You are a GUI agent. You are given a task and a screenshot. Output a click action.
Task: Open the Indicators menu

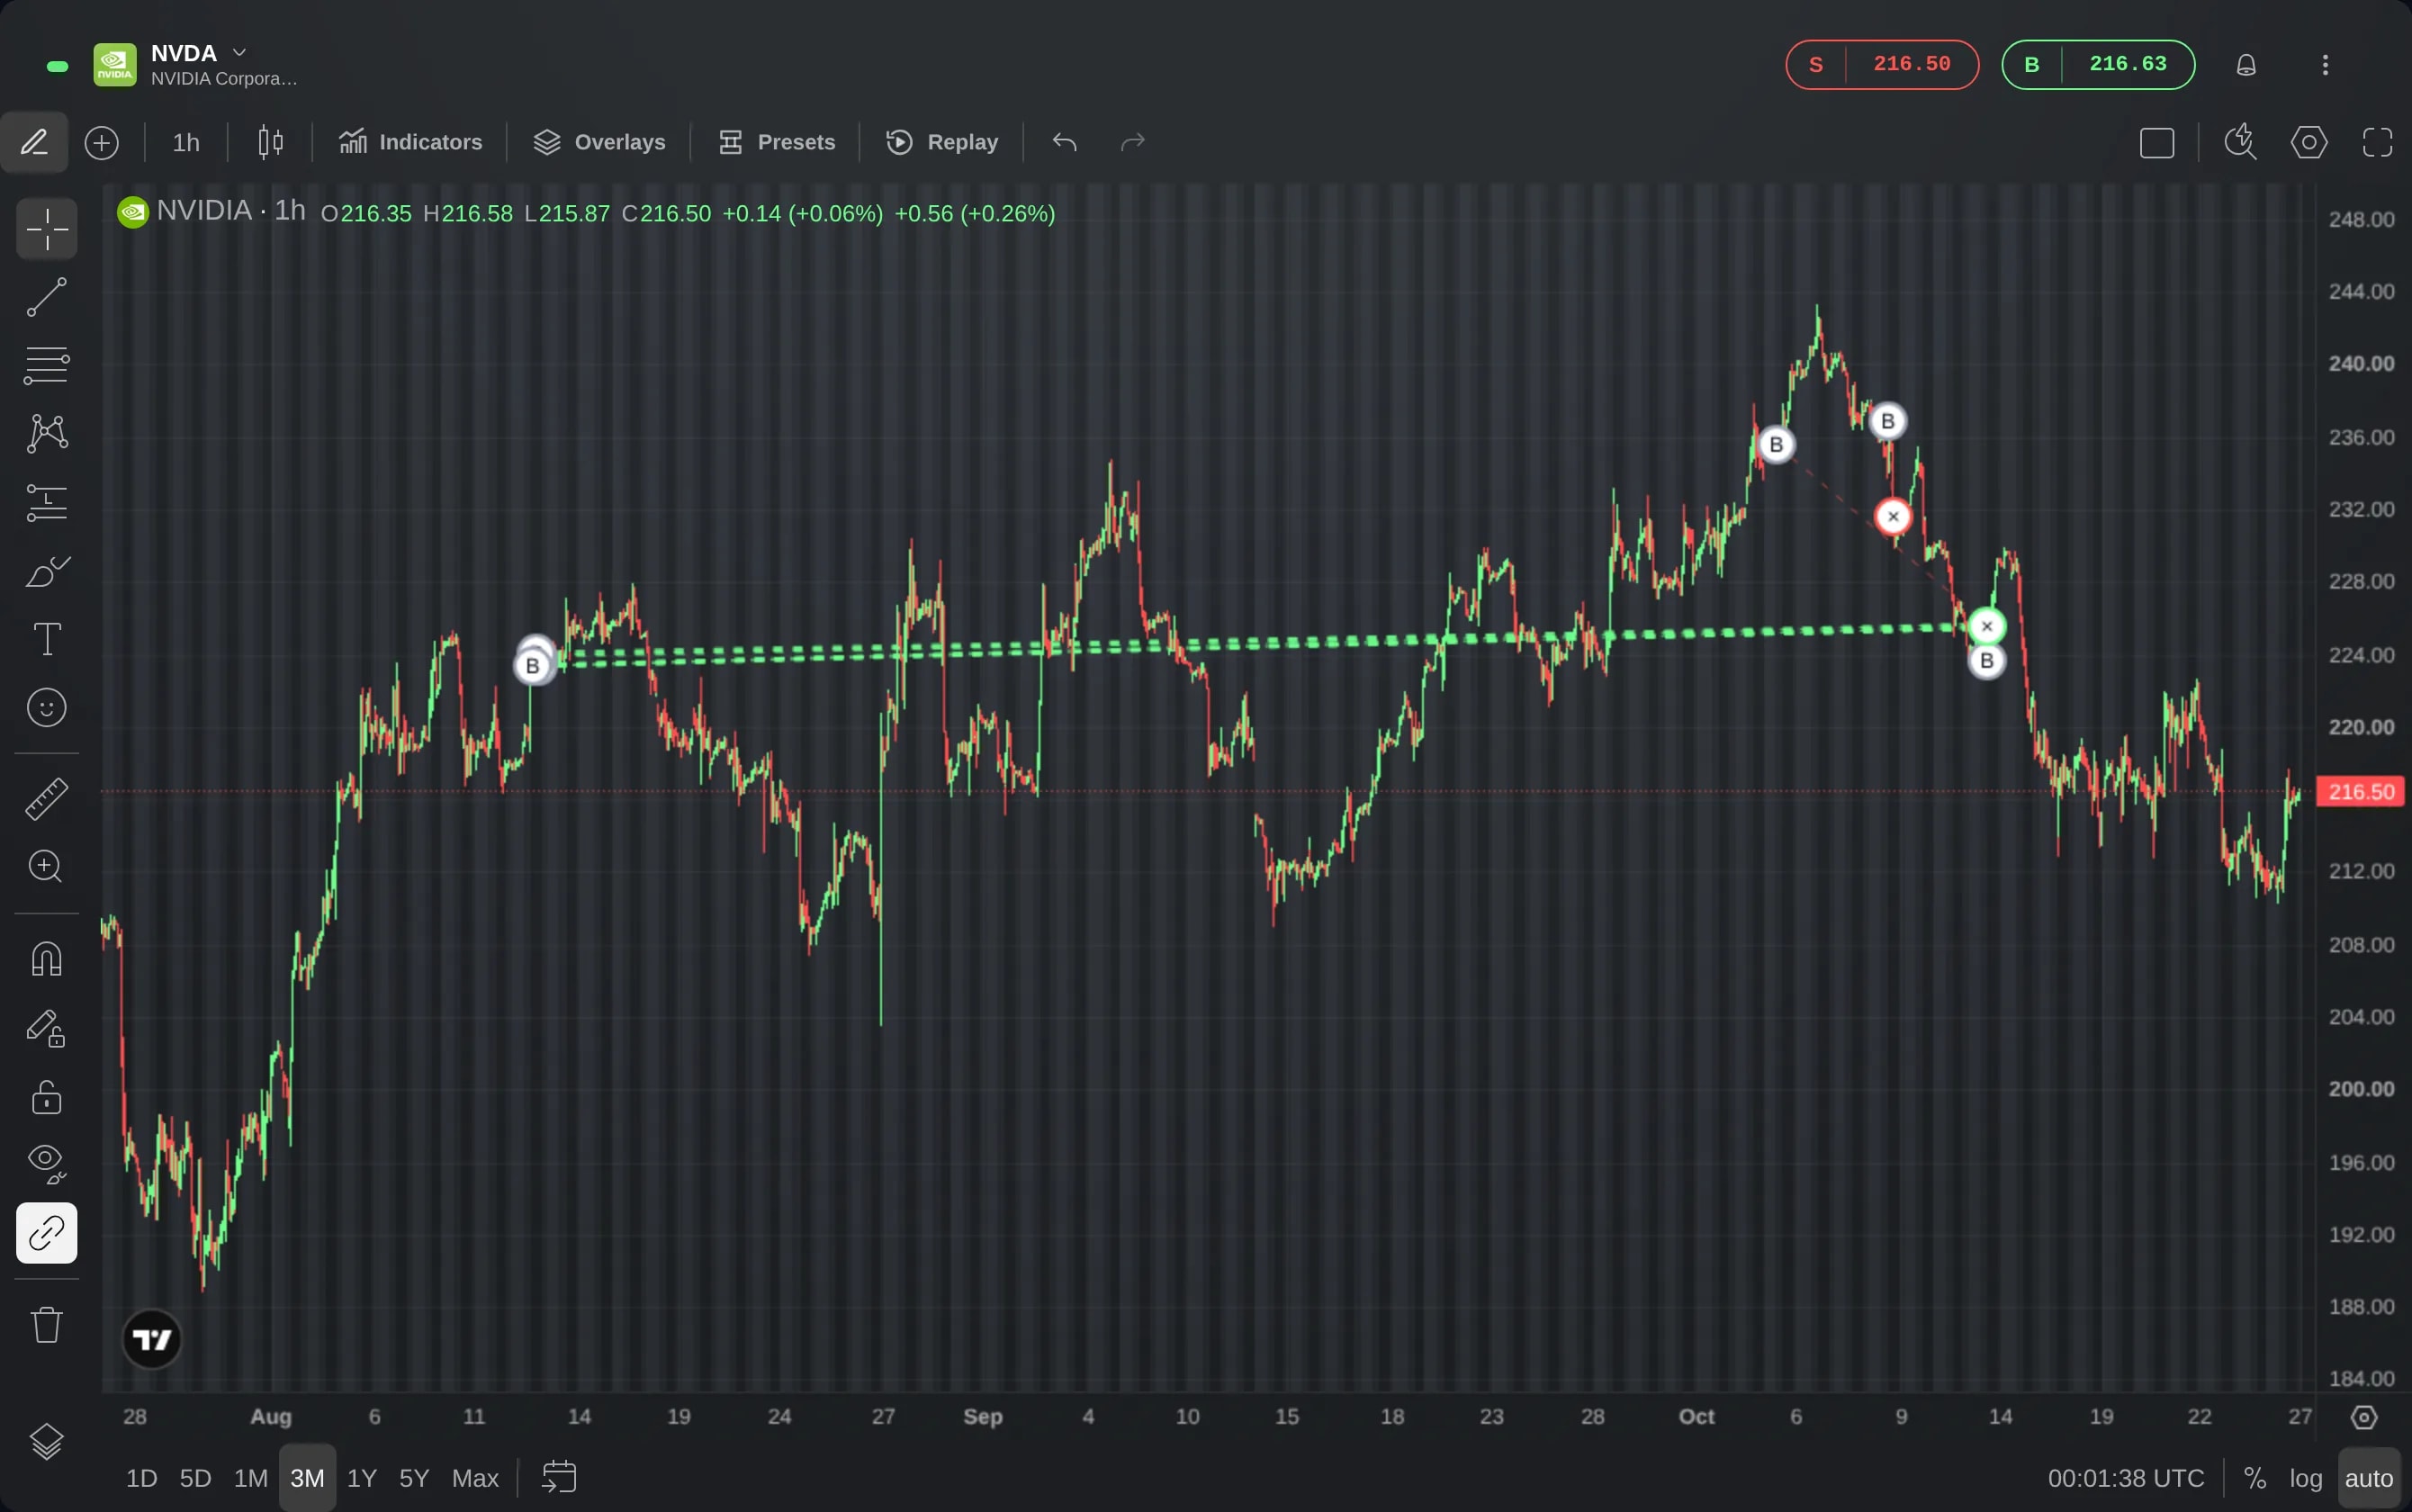(410, 142)
